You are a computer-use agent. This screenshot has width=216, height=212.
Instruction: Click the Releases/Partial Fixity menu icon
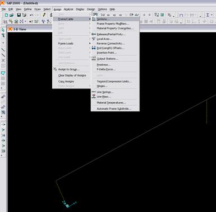[94, 34]
